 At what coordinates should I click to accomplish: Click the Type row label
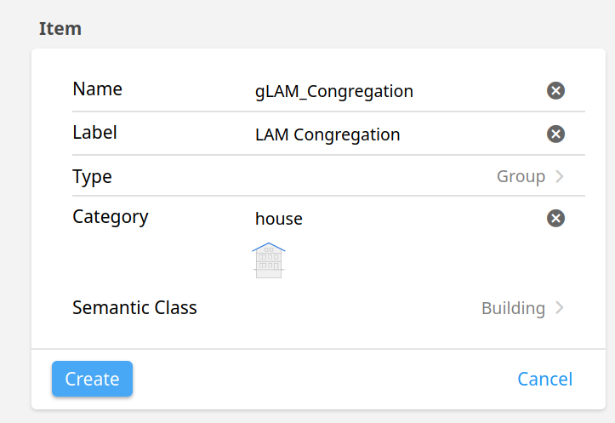92,176
